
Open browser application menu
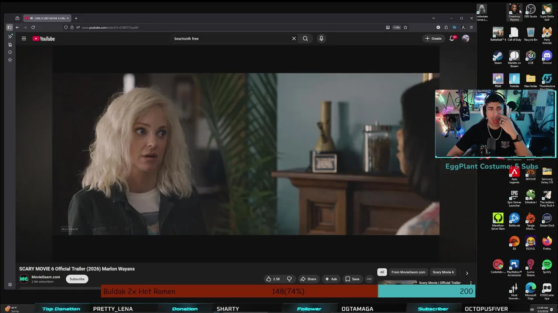tap(471, 27)
